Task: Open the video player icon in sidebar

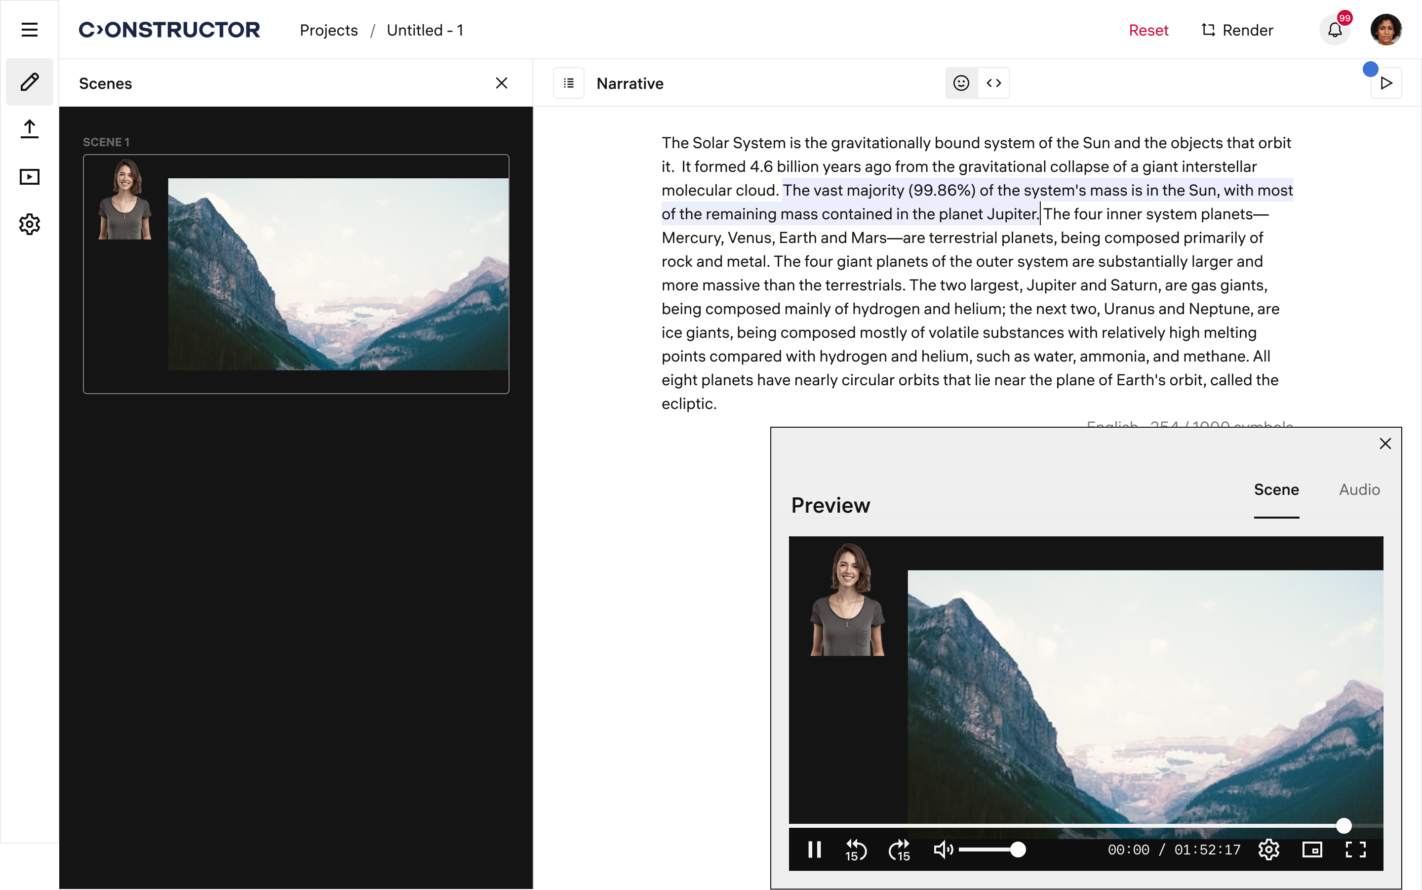Action: click(30, 177)
